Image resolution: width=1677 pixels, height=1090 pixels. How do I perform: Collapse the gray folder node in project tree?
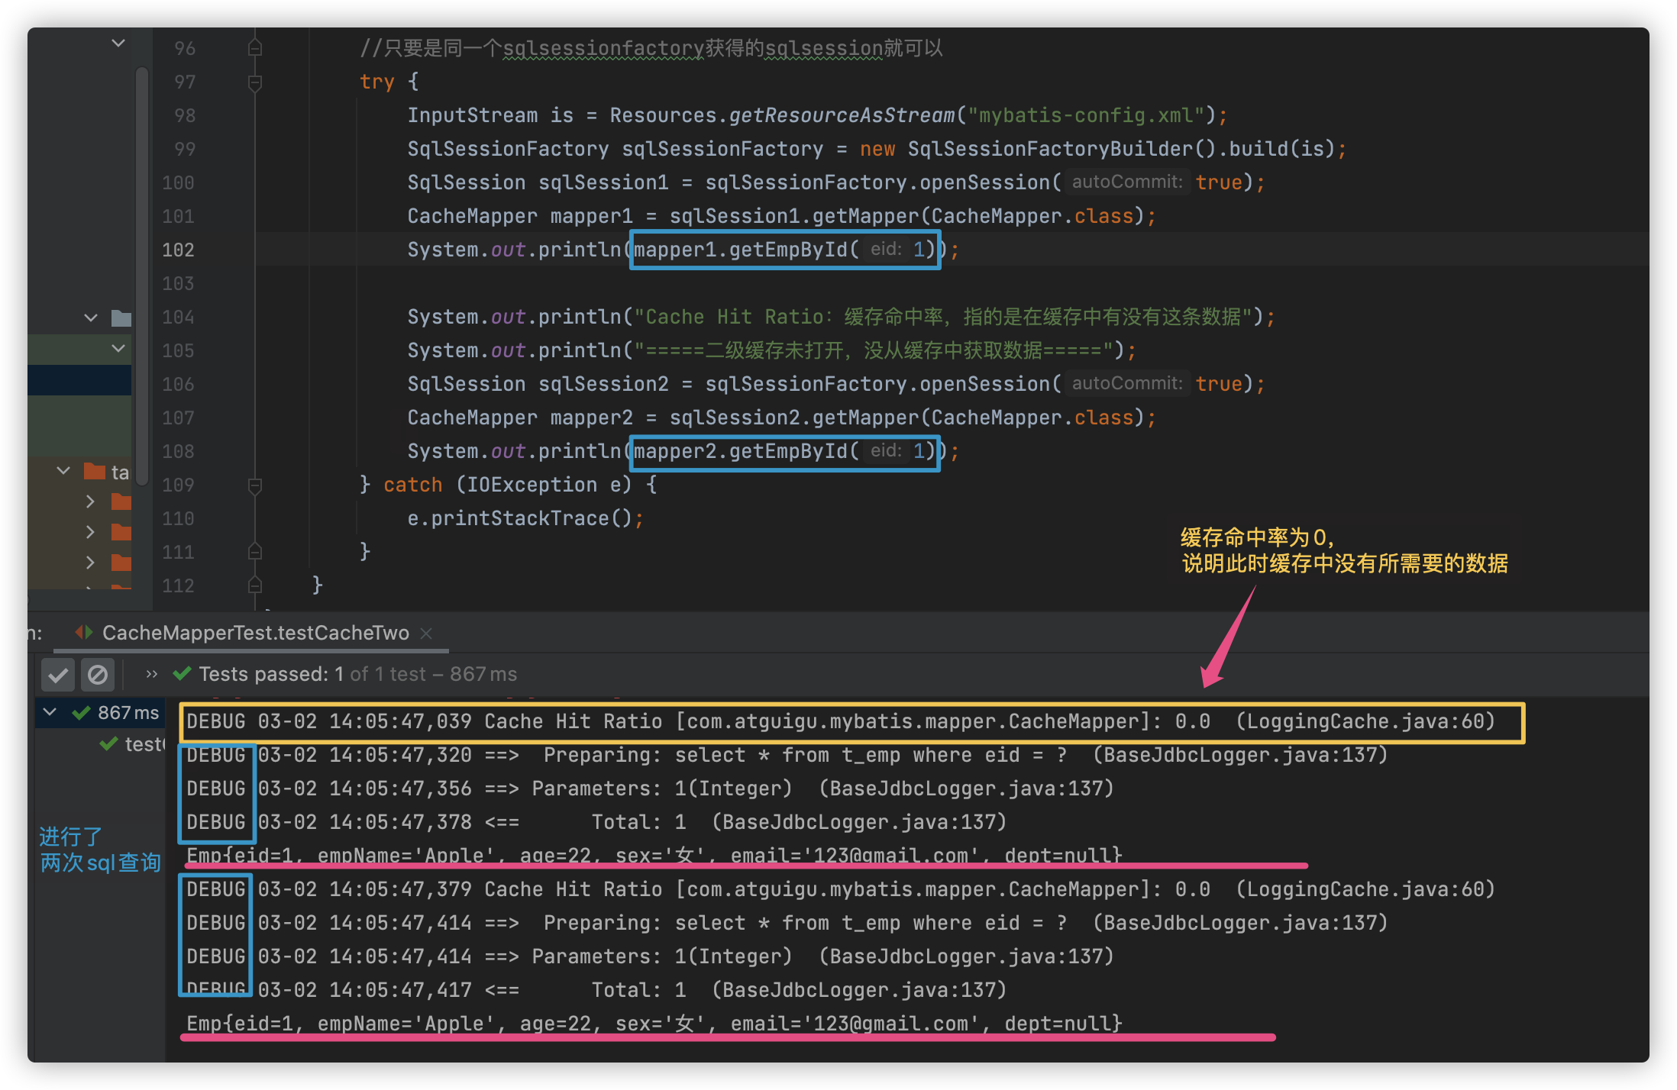point(91,318)
